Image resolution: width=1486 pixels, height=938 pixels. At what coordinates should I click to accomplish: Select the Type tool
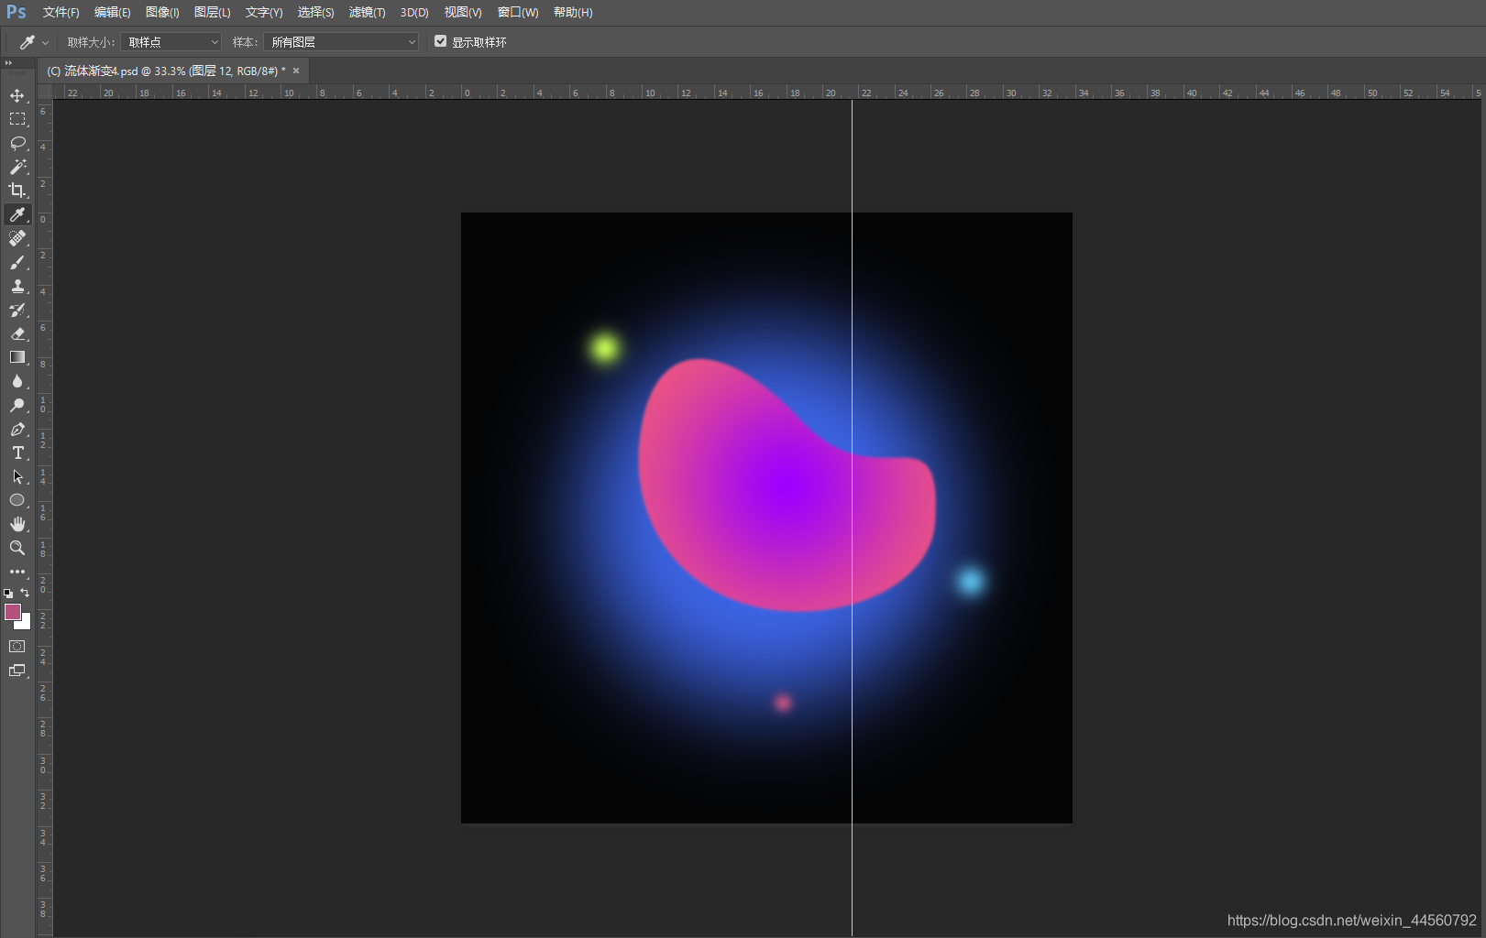tap(17, 453)
